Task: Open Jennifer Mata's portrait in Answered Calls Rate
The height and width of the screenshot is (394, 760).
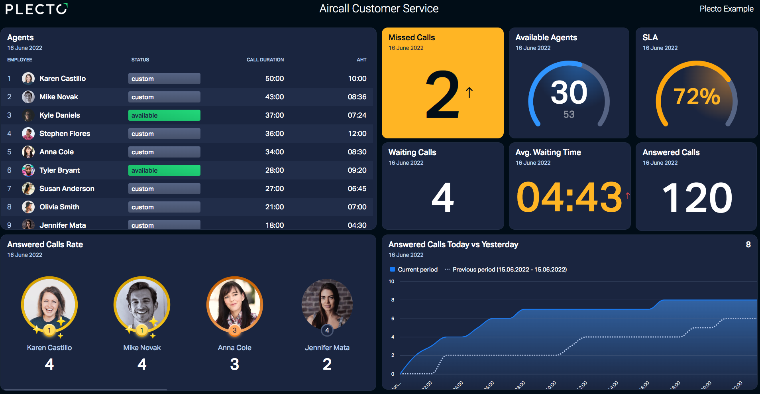Action: point(327,304)
